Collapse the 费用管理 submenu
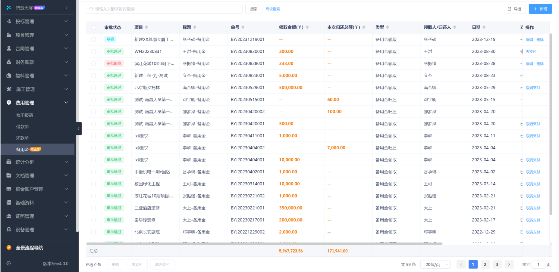The height and width of the screenshot is (272, 559). [x=66, y=102]
